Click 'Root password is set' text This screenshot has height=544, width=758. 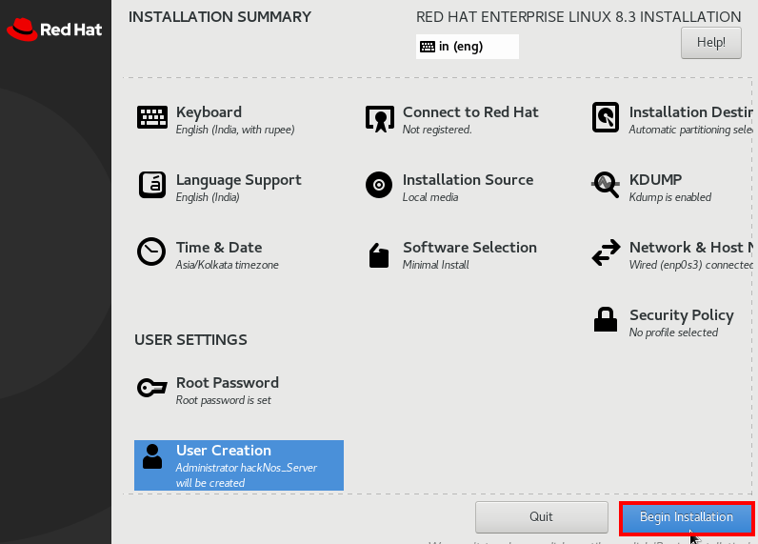point(224,400)
